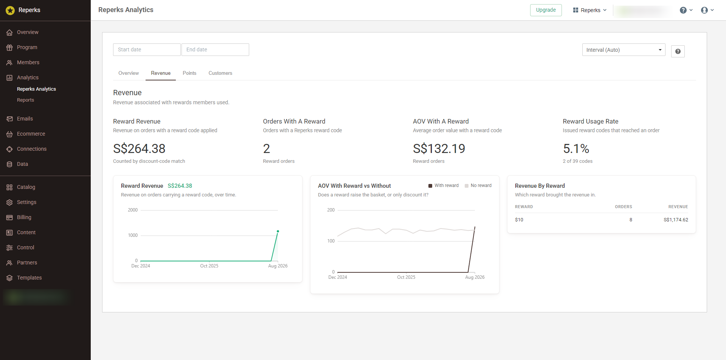Open the user account avatar menu
Image resolution: width=726 pixels, height=360 pixels.
[704, 10]
